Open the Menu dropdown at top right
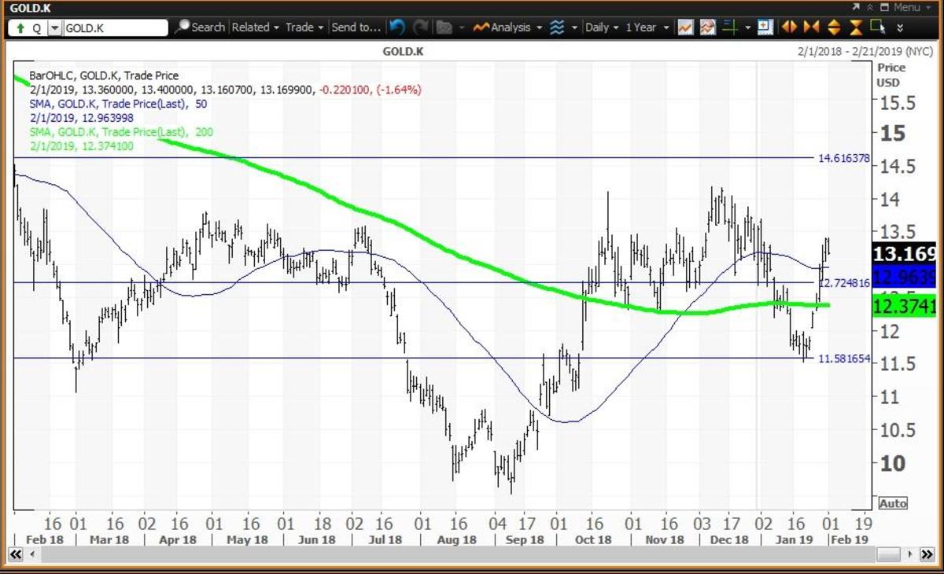The height and width of the screenshot is (574, 944). pyautogui.click(x=905, y=7)
